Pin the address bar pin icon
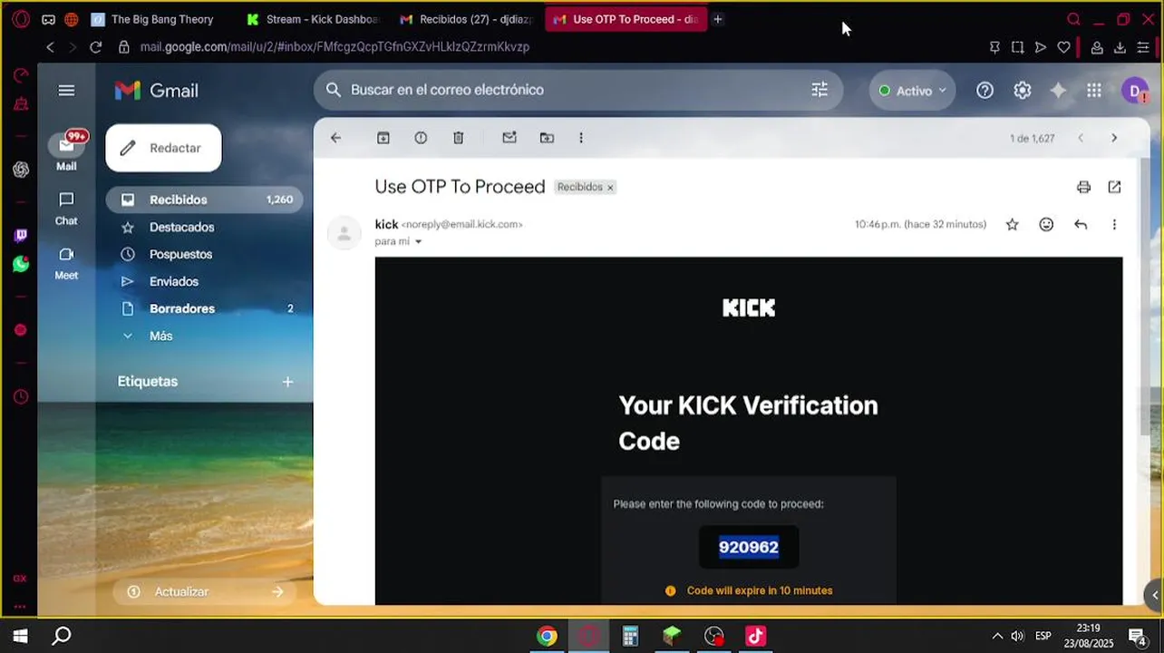 point(994,47)
